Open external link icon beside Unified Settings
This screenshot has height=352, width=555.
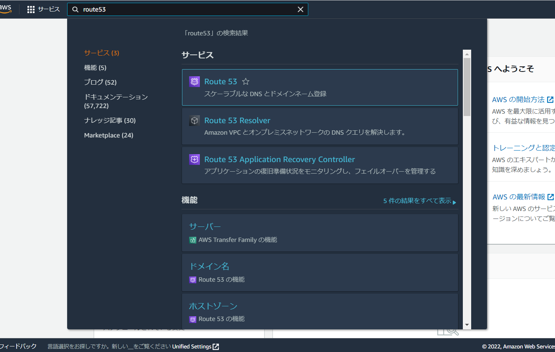[x=216, y=346]
